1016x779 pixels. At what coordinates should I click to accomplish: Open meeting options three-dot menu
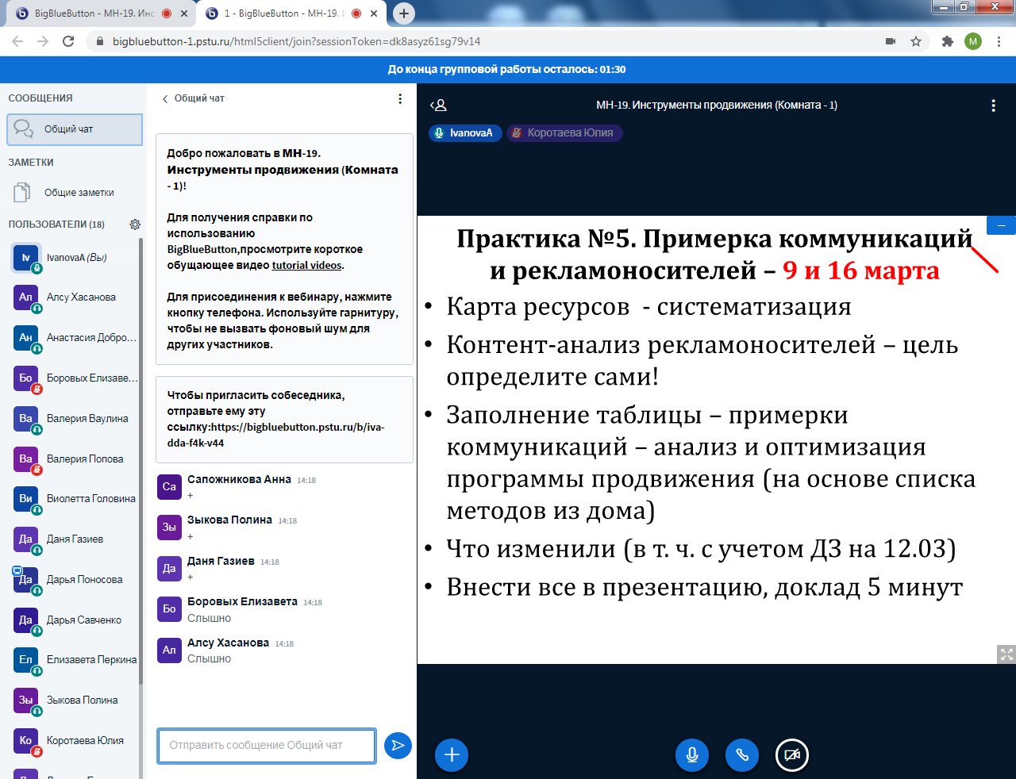coord(993,106)
